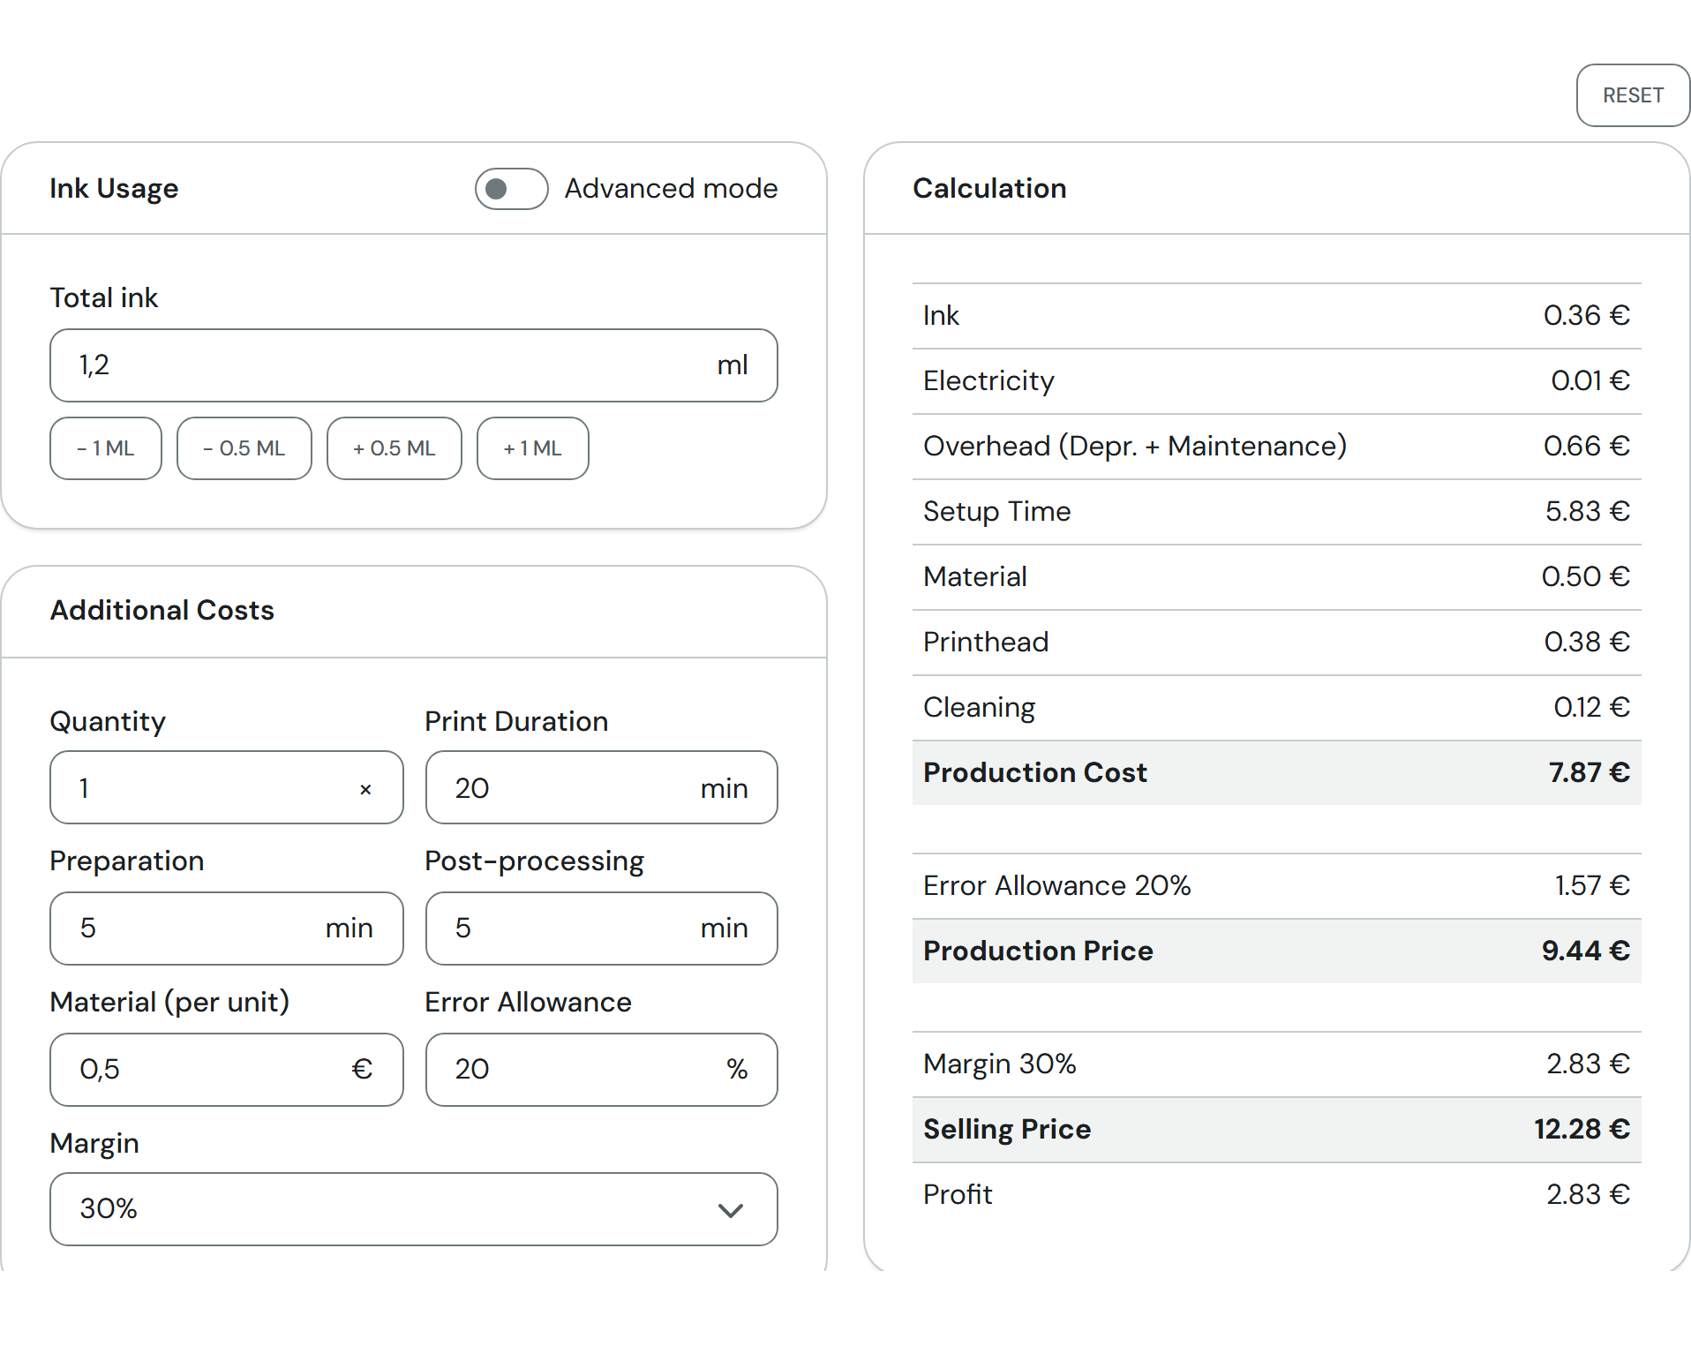Add 0.5 ML of ink

click(395, 448)
